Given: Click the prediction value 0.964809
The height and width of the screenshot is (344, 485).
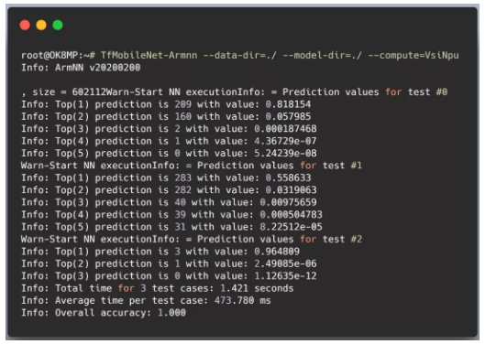Looking at the screenshot, I should pos(277,252).
